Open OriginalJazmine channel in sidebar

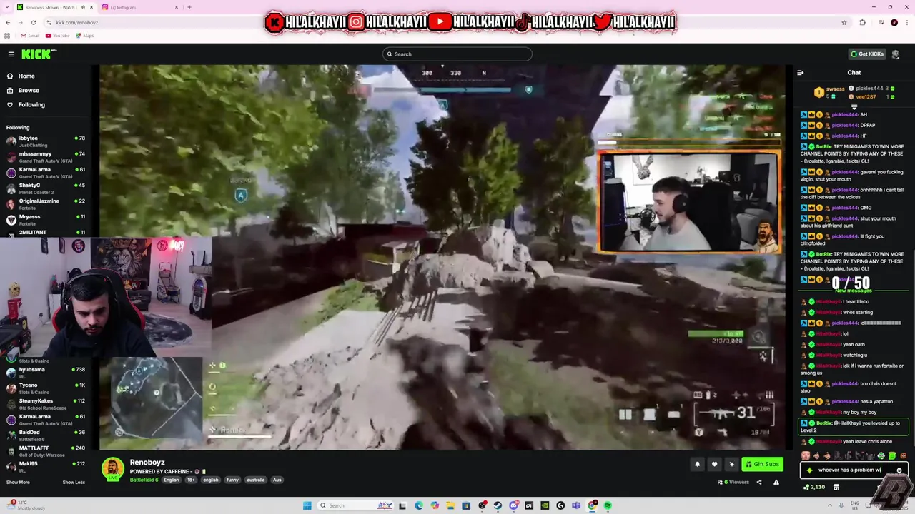coord(45,203)
